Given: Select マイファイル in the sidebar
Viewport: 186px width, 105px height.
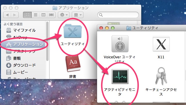Looking at the screenshot, I should (21, 30).
